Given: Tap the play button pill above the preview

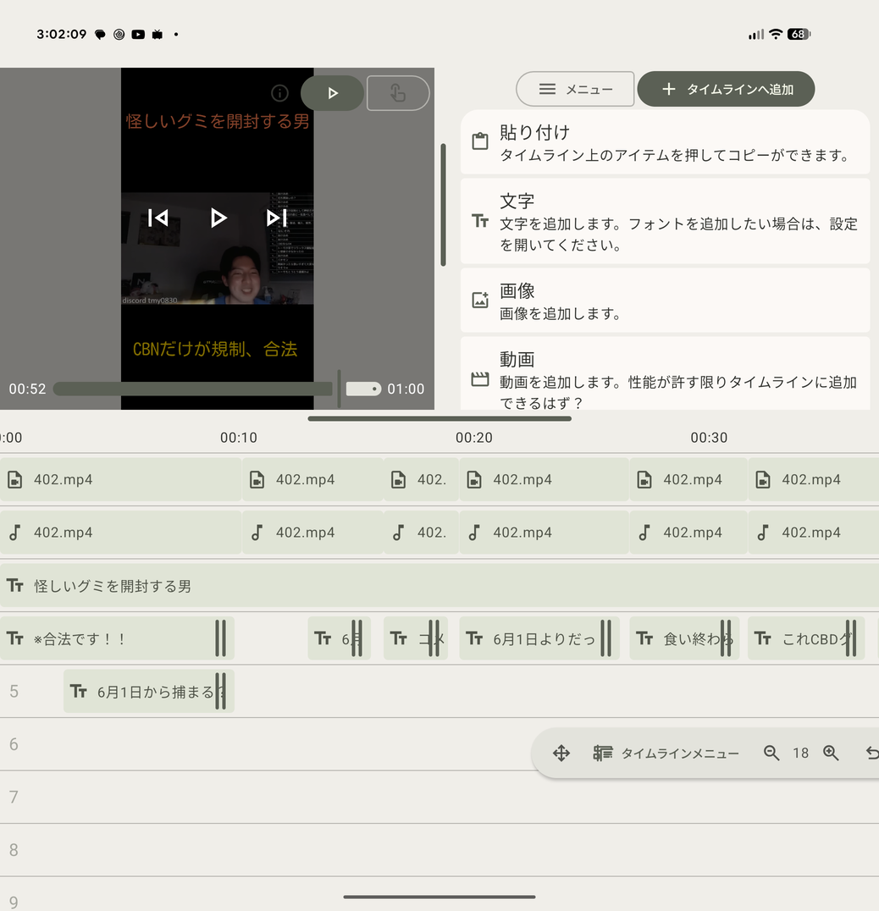Looking at the screenshot, I should 332,93.
